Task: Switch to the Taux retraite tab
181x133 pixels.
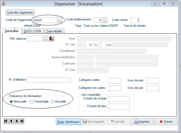Action: coord(54,31)
